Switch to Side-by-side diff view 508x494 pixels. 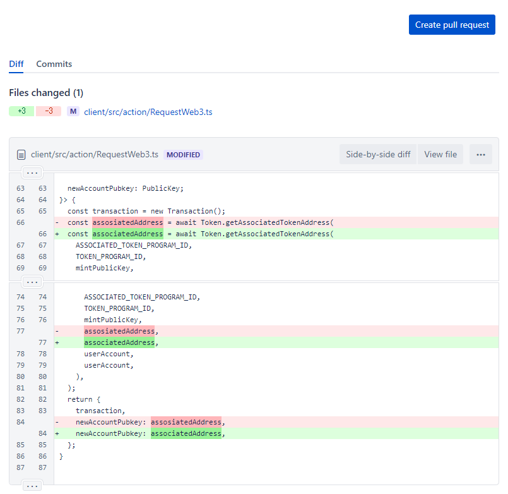(378, 154)
